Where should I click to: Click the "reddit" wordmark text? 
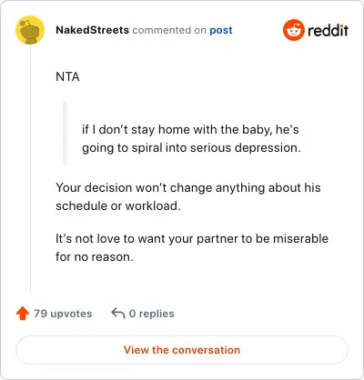click(328, 30)
